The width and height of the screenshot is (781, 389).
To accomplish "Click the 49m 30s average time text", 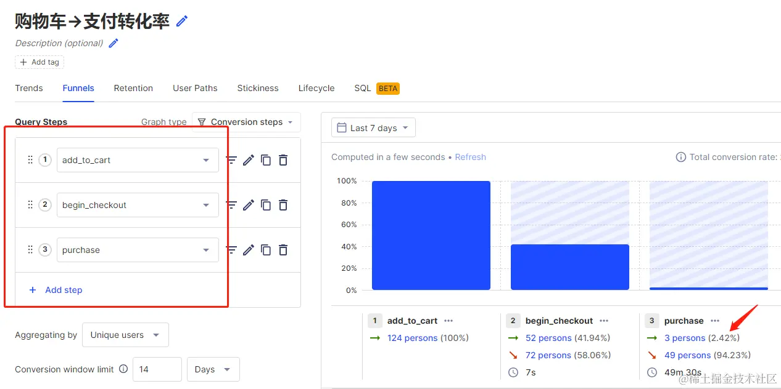I will click(x=682, y=372).
